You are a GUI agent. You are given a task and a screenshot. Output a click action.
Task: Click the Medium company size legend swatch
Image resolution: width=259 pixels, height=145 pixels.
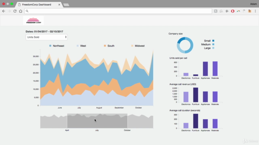[213, 44]
